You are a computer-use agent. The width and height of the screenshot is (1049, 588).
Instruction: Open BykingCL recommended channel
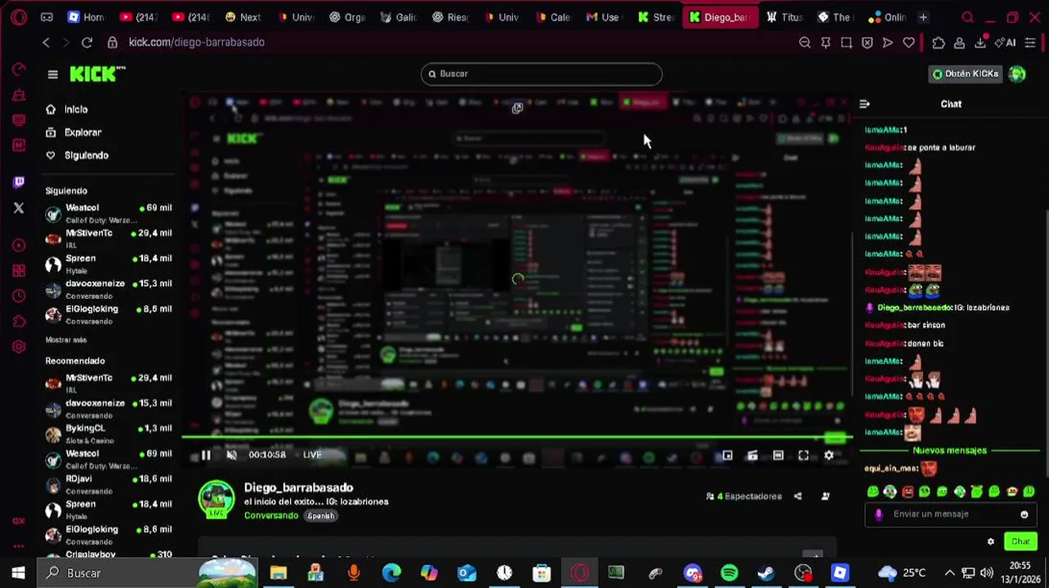coord(109,434)
